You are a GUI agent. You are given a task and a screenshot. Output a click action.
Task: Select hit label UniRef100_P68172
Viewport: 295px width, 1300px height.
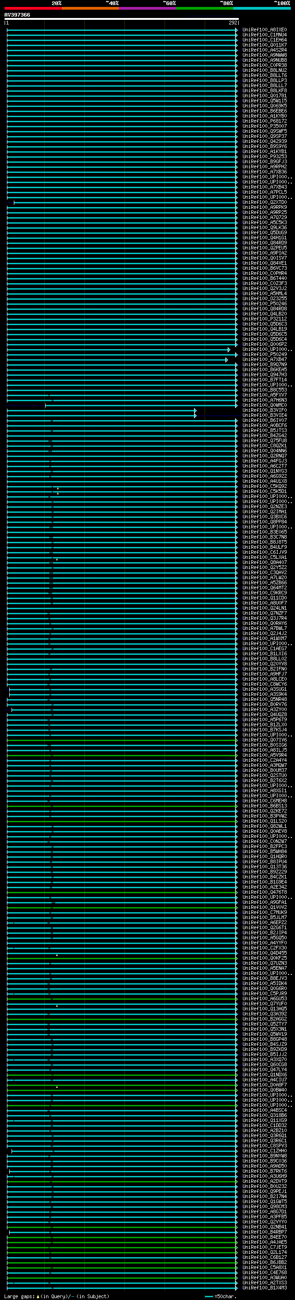264,121
